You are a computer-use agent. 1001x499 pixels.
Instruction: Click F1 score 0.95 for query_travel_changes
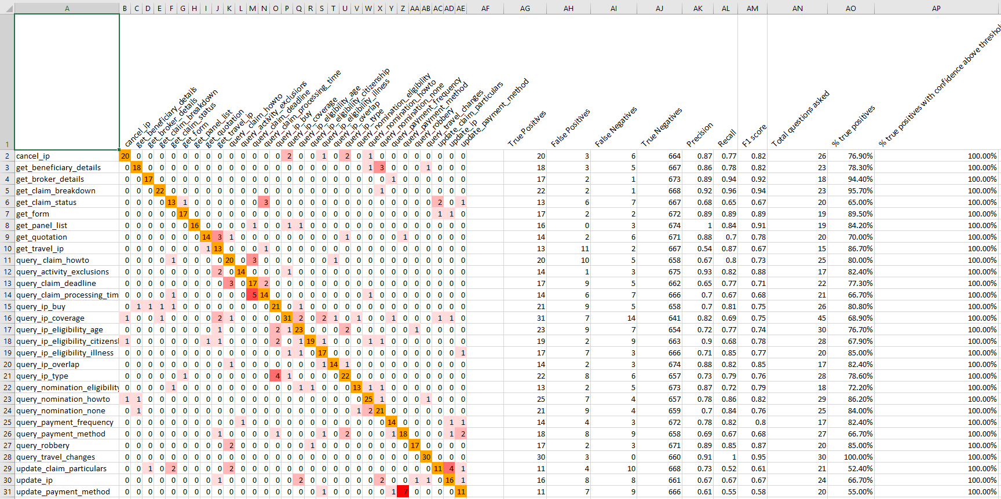tap(752, 457)
